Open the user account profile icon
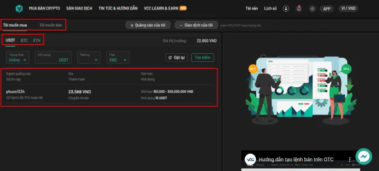 (x=286, y=8)
